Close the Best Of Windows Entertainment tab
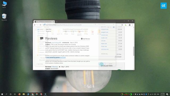 (x=53, y=22)
